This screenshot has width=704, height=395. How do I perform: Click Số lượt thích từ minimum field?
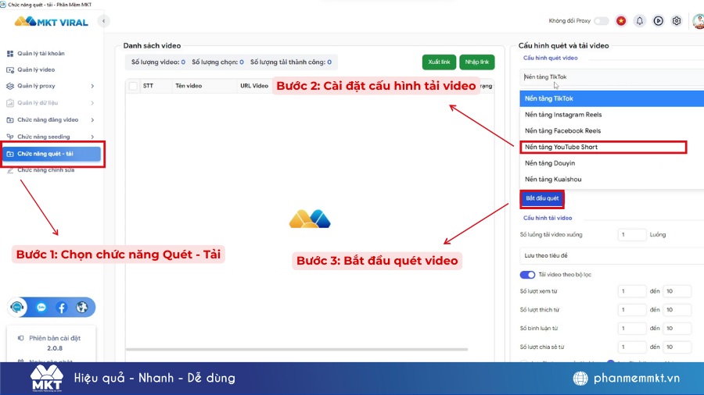click(632, 310)
